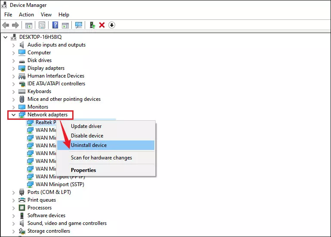The image size is (331, 237).
Task: Click the Sound, video and game controllers icon
Action: click(21, 223)
